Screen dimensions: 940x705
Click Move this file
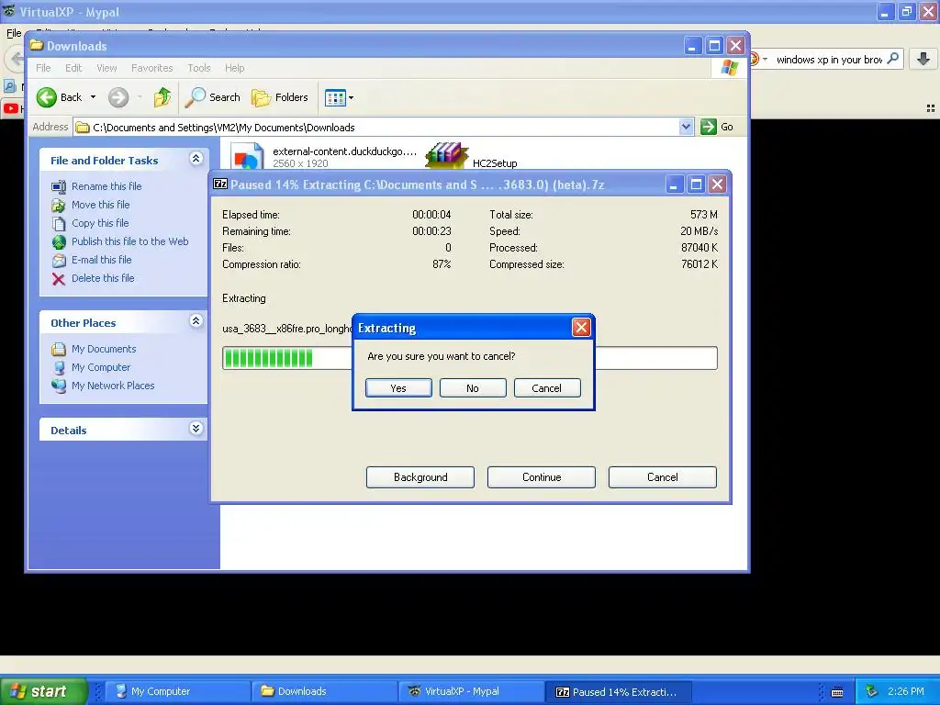click(x=101, y=205)
